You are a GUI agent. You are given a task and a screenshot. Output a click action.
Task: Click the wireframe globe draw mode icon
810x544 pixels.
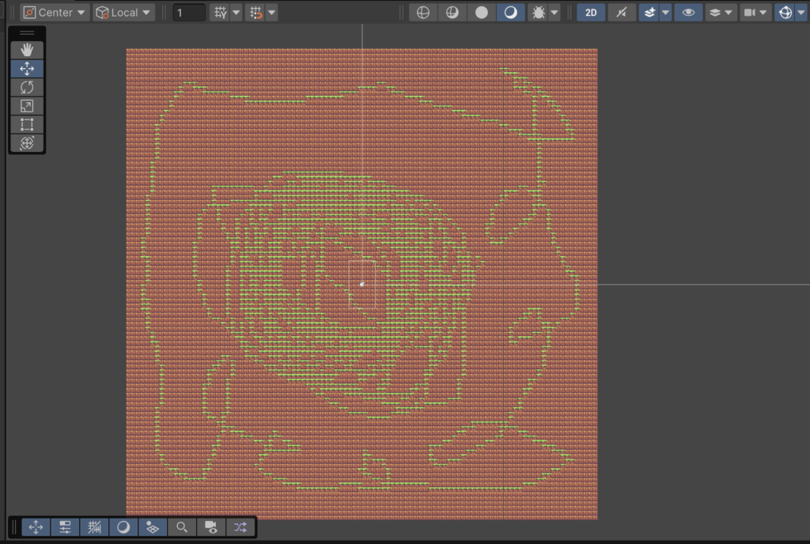pos(423,13)
